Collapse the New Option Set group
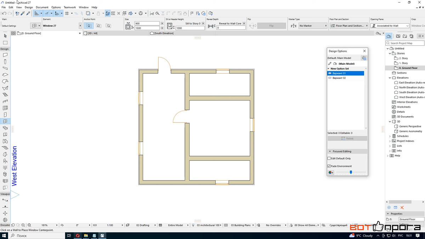This screenshot has width=425, height=239. 329,69
